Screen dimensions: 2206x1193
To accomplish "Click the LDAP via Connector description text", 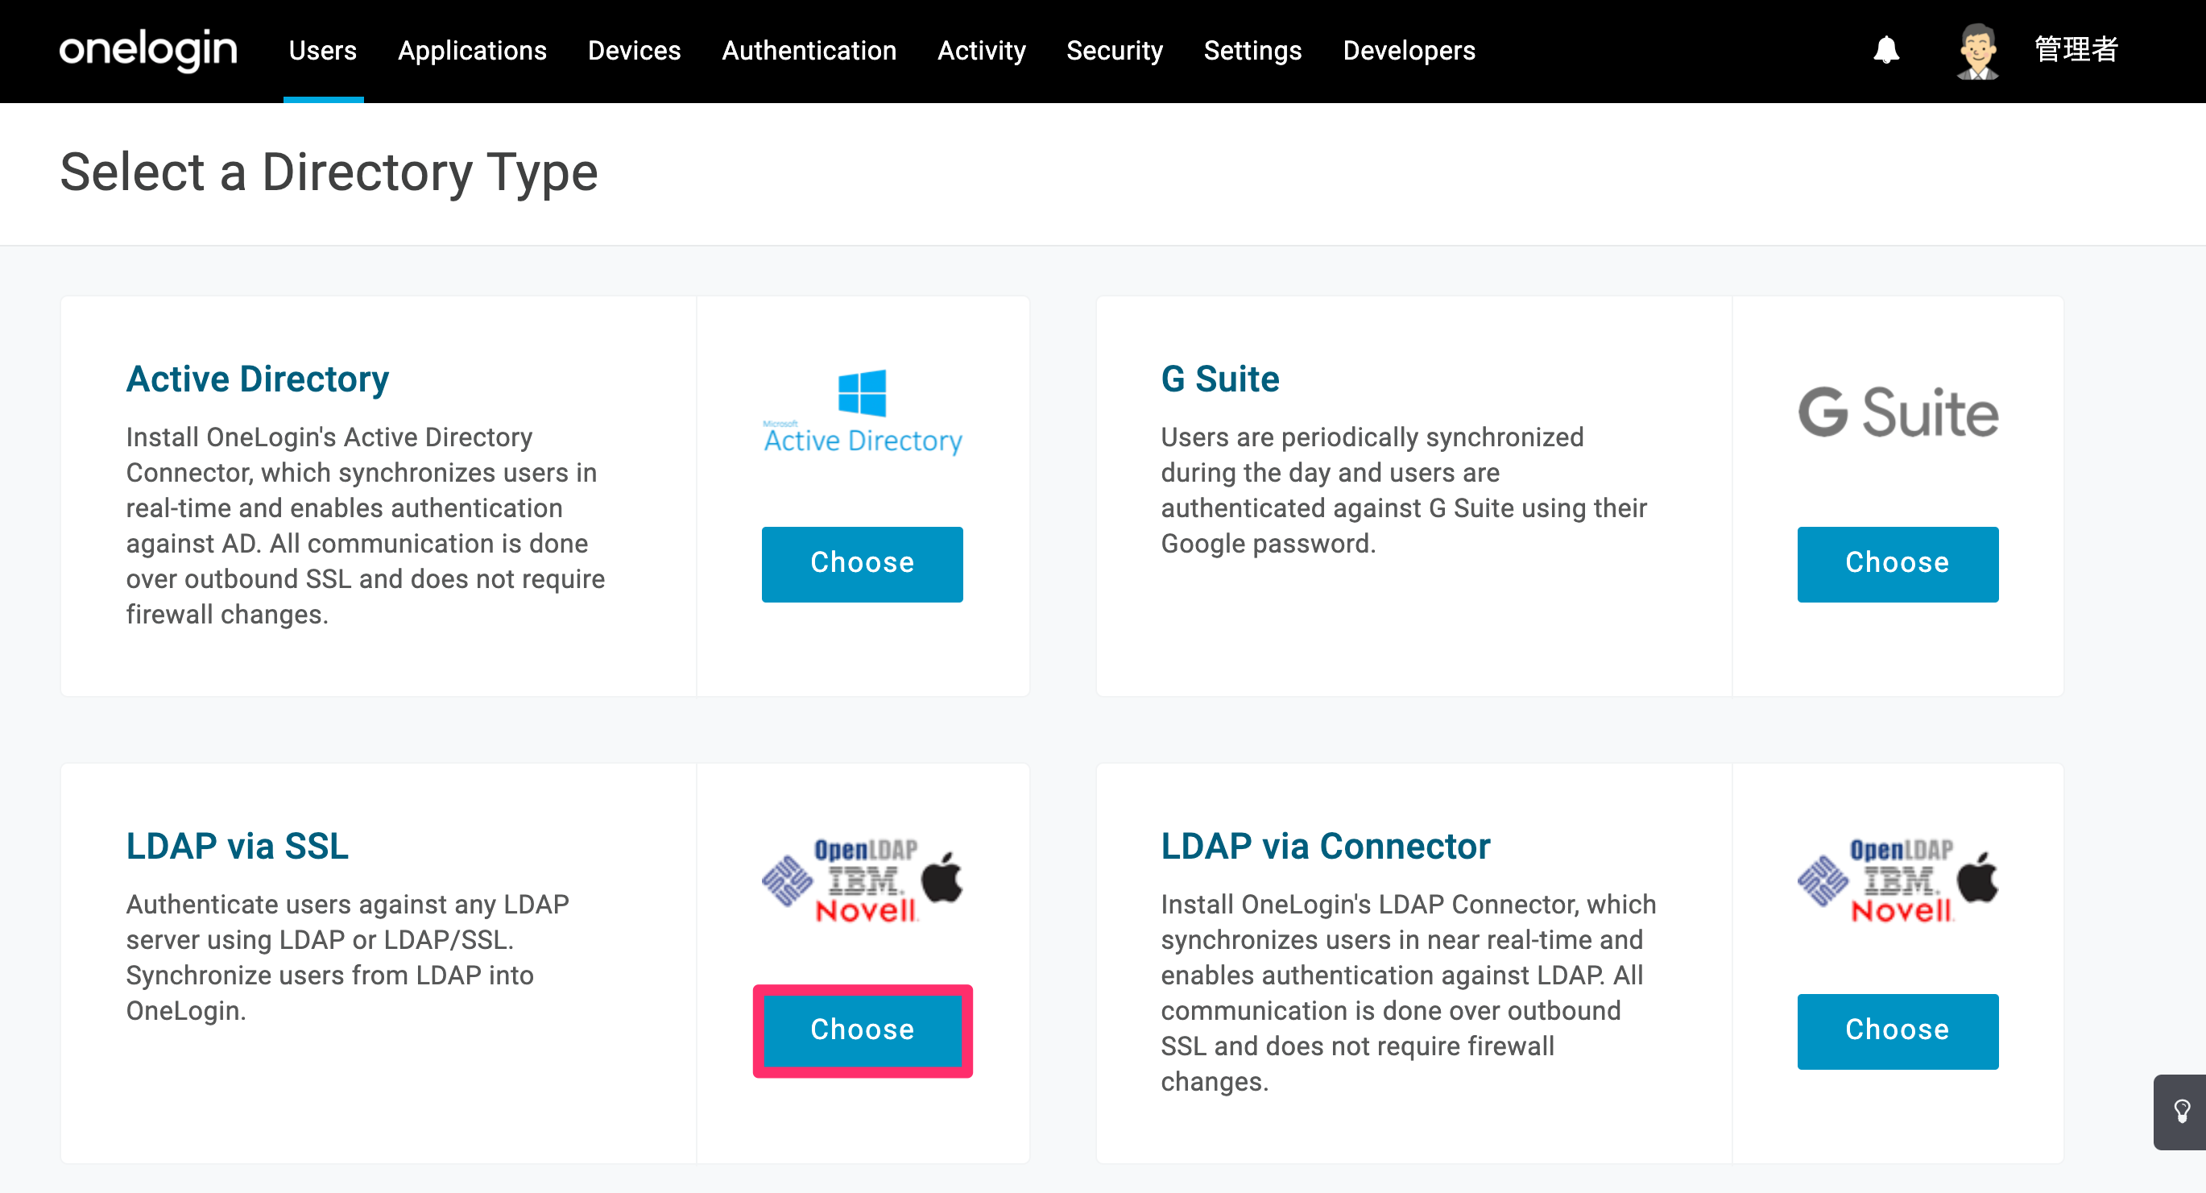I will [x=1409, y=993].
